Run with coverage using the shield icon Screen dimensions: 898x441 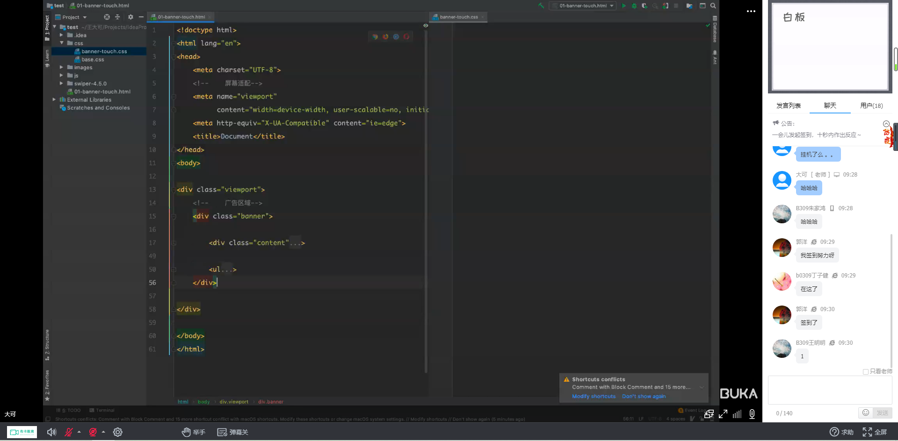click(645, 6)
